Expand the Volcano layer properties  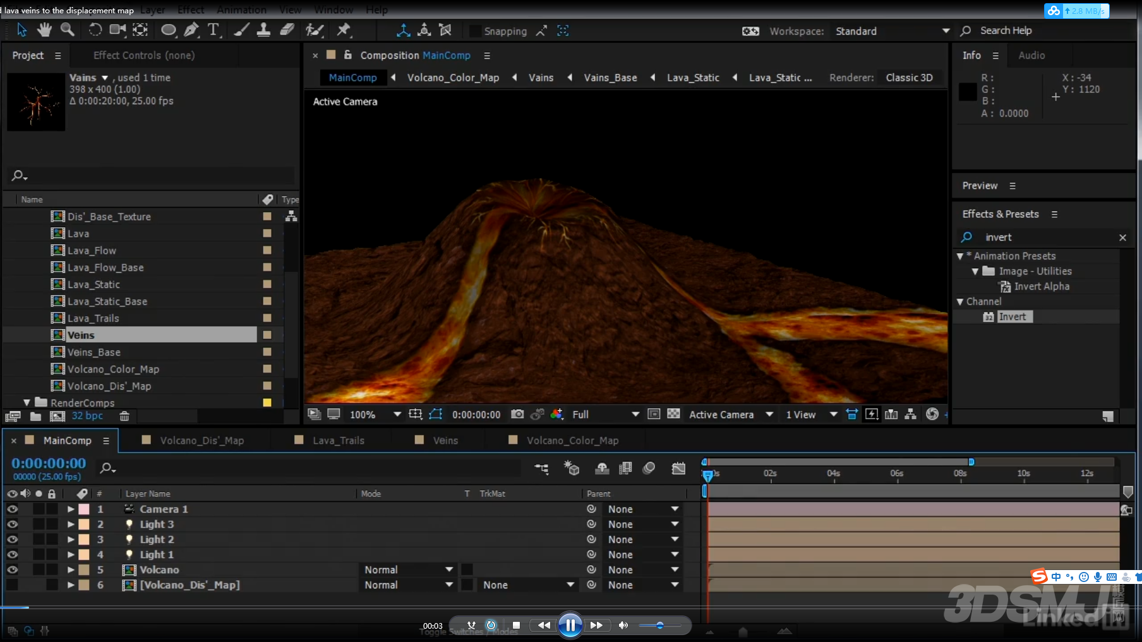tap(71, 569)
